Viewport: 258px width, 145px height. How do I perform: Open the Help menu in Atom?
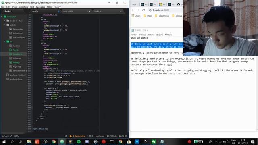[x=49, y=7]
